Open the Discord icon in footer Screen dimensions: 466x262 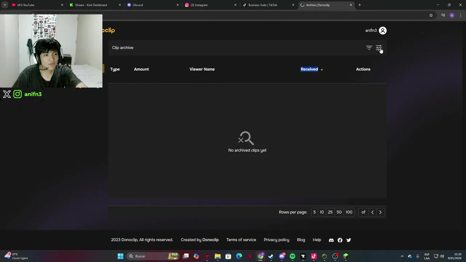tap(331, 240)
